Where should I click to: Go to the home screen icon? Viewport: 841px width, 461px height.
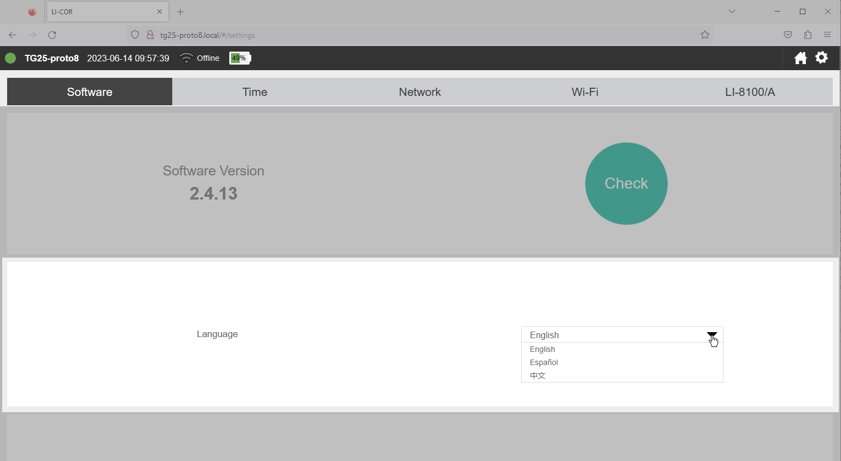tap(800, 58)
